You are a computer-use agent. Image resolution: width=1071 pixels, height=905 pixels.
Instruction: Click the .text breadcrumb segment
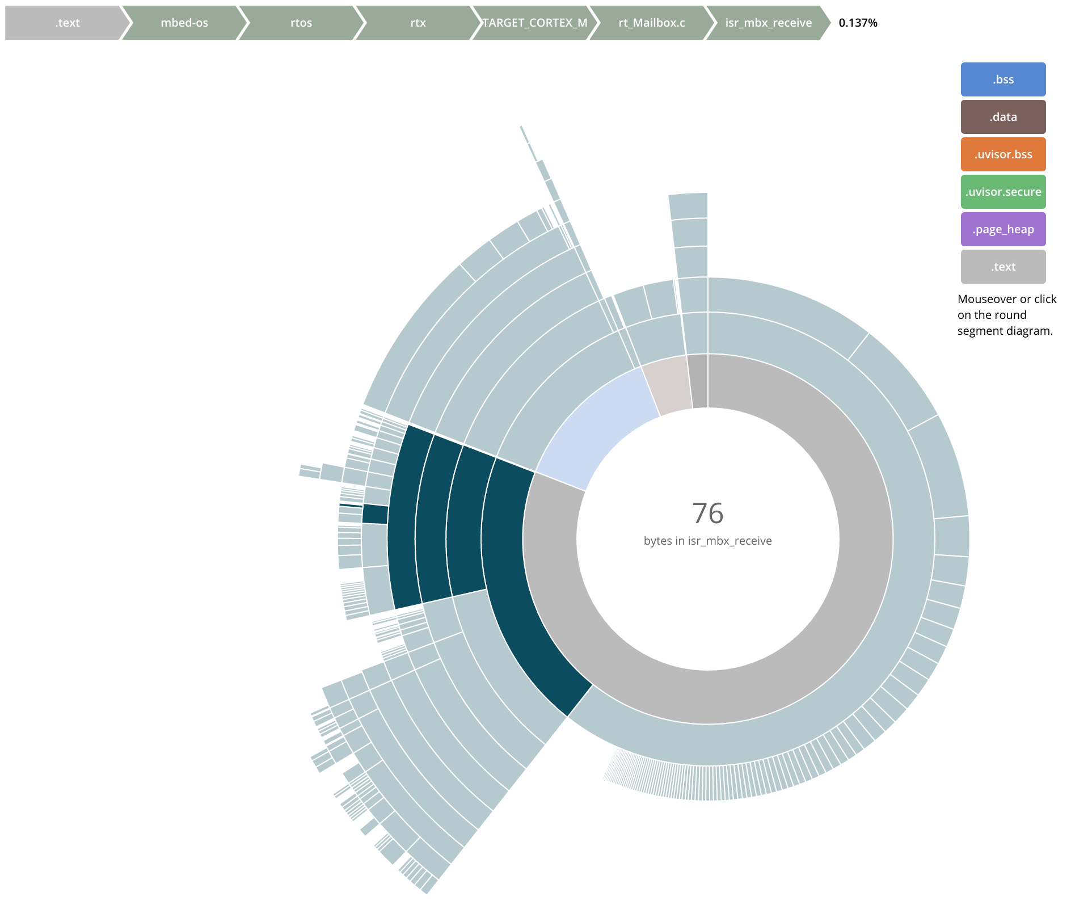click(67, 23)
